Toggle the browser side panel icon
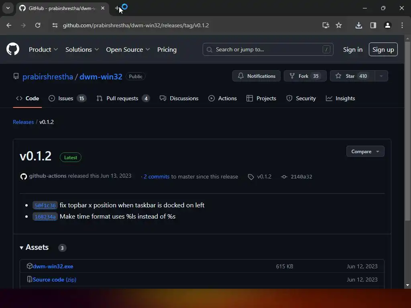Image resolution: width=411 pixels, height=308 pixels. 373,25
